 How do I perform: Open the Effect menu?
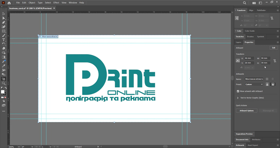point(56,3)
